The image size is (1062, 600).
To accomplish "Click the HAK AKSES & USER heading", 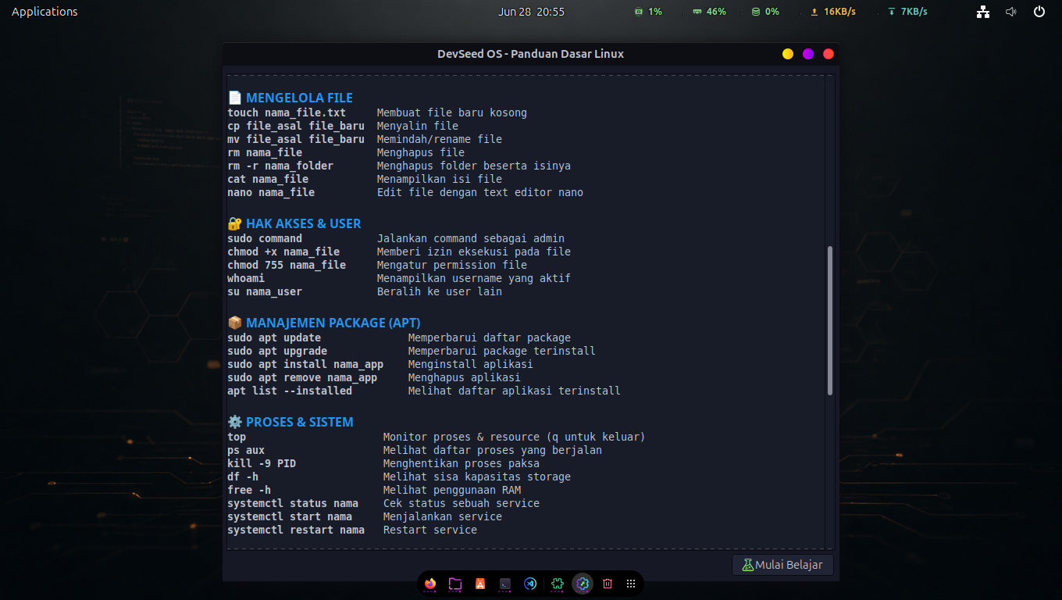I will tap(303, 223).
